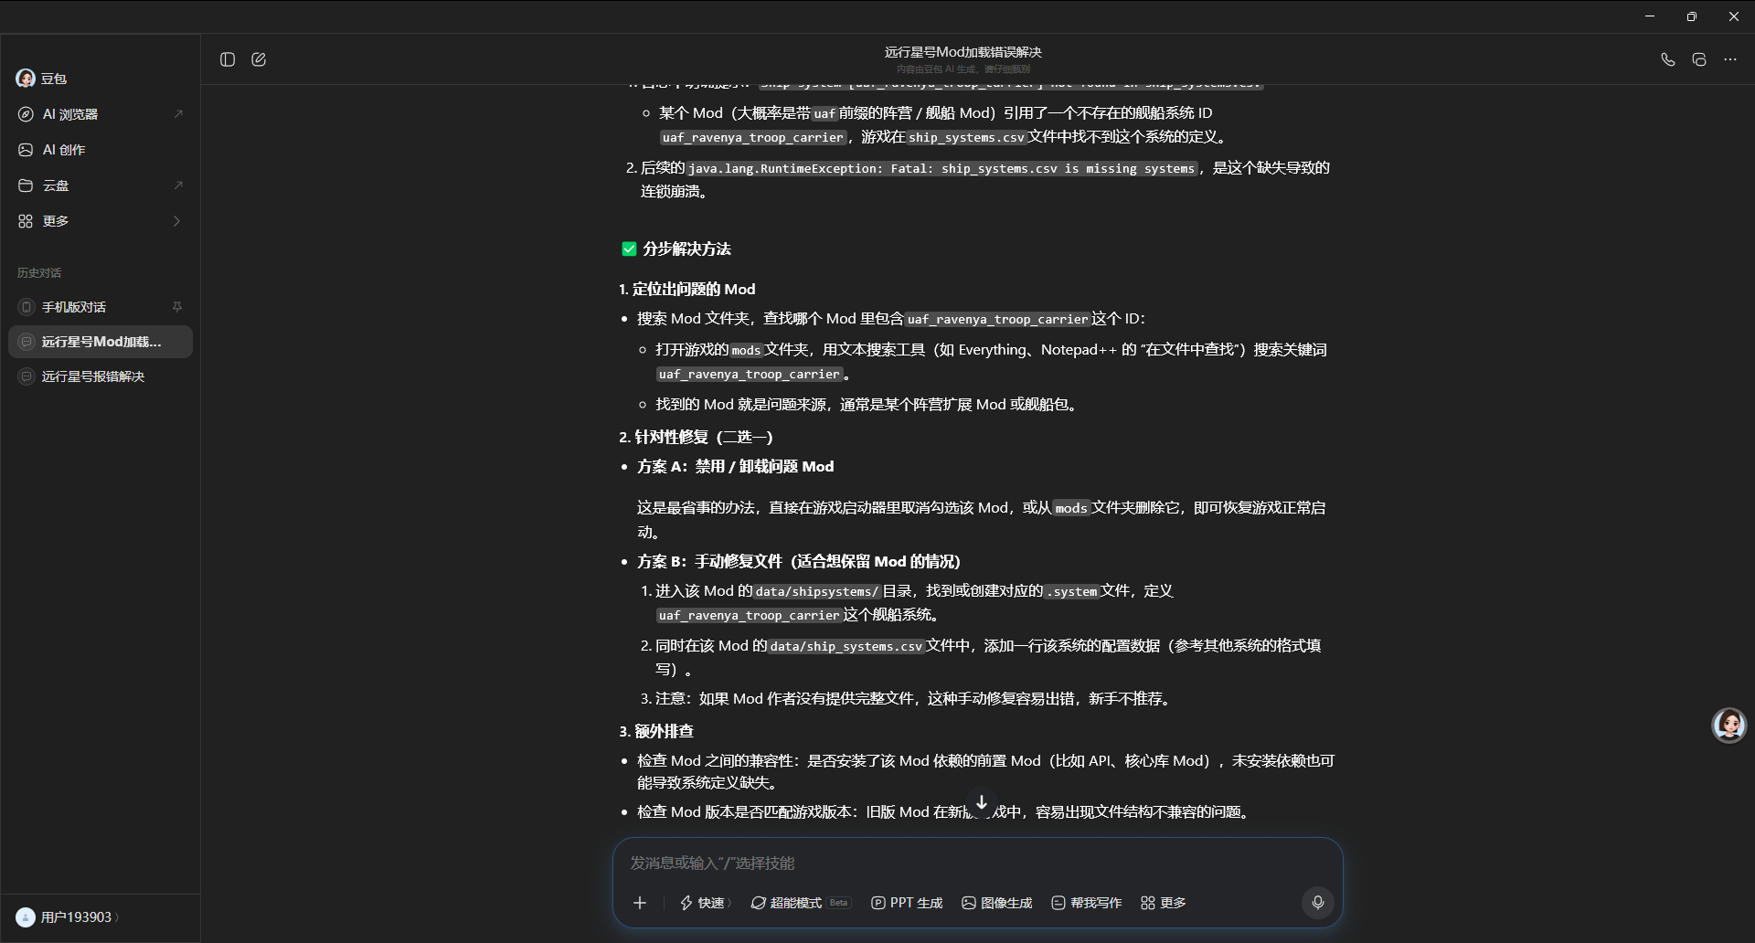This screenshot has height=943, width=1755.
Task: Start a new chat with the compose icon
Action: [x=259, y=59]
